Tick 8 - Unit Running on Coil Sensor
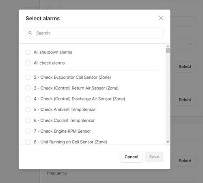The height and width of the screenshot is (183, 203). tap(28, 142)
